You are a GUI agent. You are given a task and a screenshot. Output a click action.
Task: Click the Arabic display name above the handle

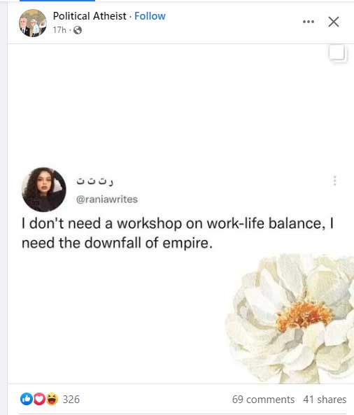[x=94, y=181]
